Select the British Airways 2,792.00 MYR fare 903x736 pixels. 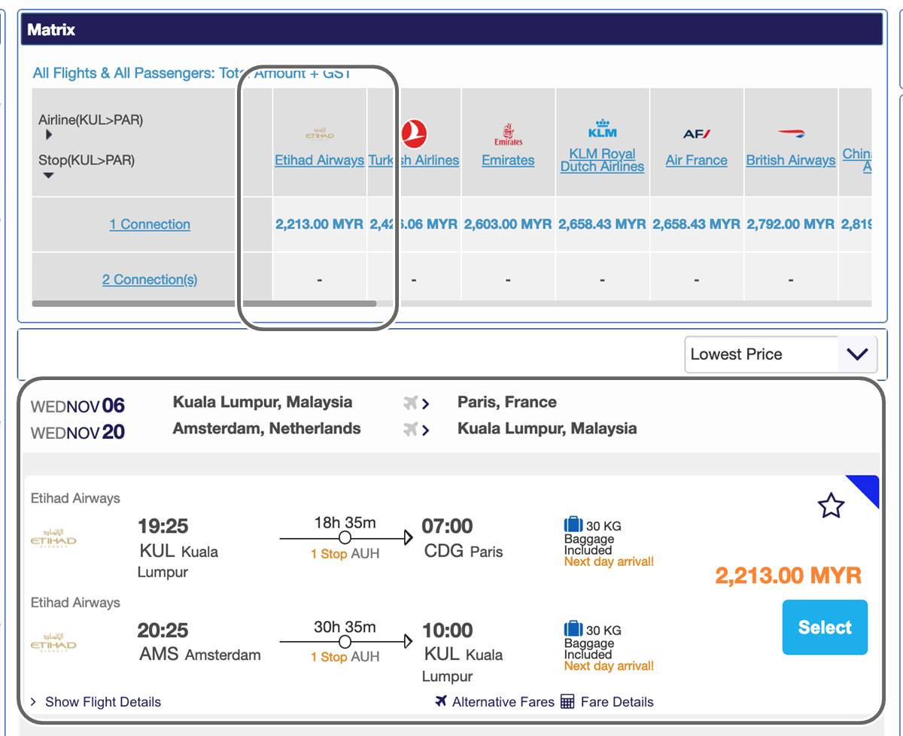click(x=791, y=224)
